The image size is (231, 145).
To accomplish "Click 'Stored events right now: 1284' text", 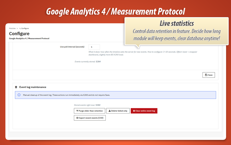I will [87, 105].
